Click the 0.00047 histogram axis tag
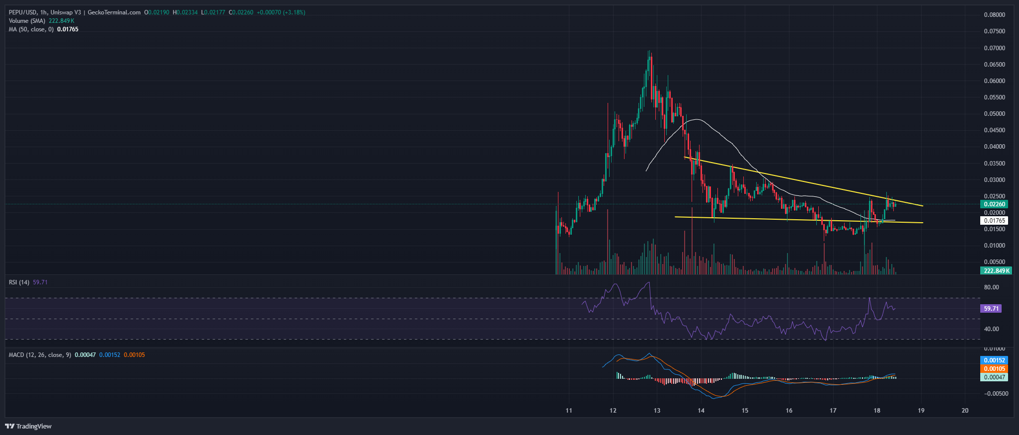This screenshot has height=435, width=1019. coord(994,377)
